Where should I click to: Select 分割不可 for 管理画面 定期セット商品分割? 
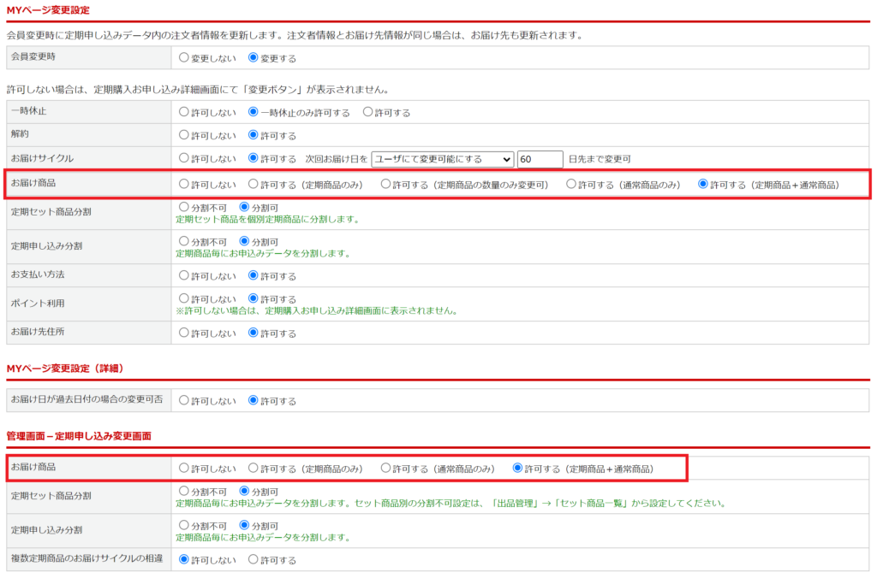pos(183,492)
